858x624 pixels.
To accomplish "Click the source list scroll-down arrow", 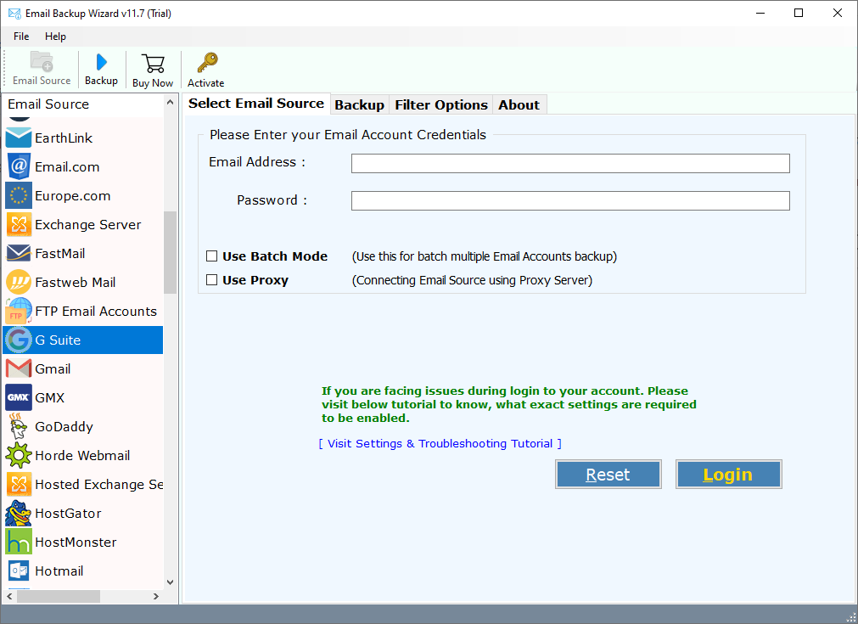I will pos(171,582).
